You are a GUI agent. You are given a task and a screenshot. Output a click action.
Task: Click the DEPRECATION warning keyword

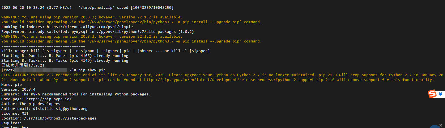pos(14,75)
